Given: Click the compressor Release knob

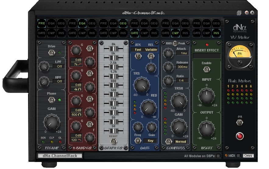Looking at the screenshot, I should (x=168, y=67).
